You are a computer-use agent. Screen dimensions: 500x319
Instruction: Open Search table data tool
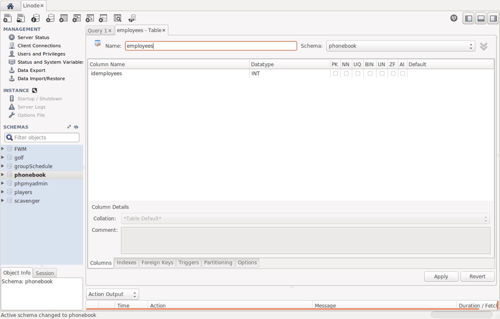click(x=117, y=18)
